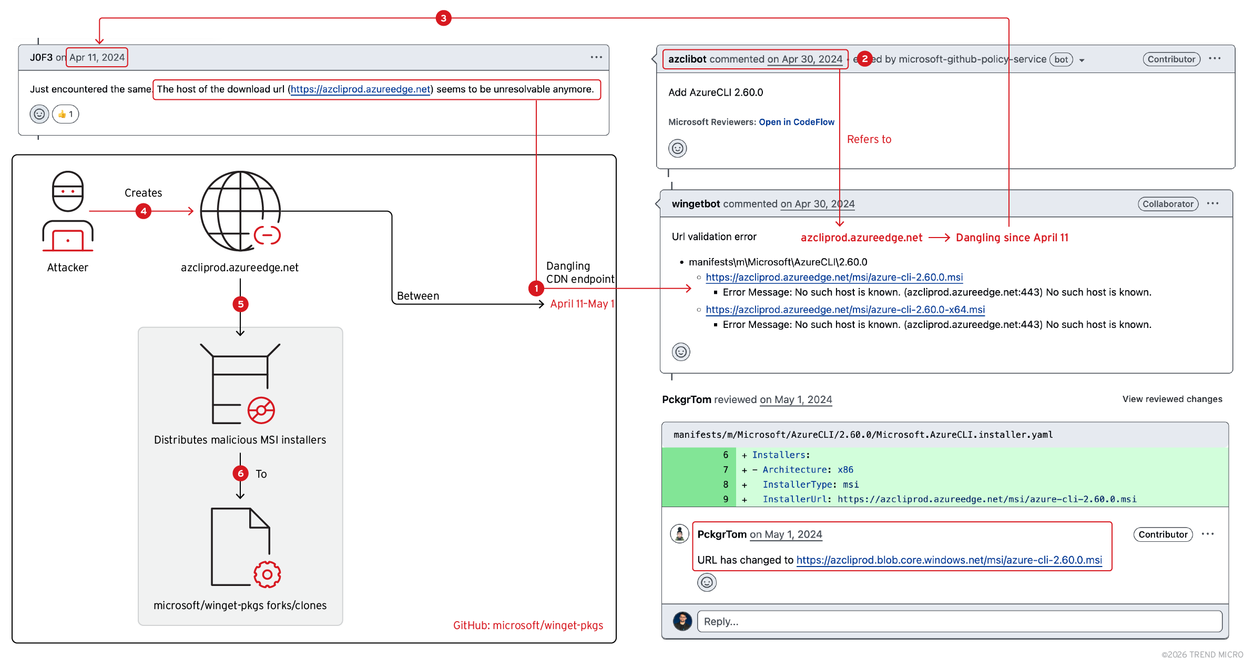Click the thumbs up reaction counter
This screenshot has height=669, width=1254.
66,114
